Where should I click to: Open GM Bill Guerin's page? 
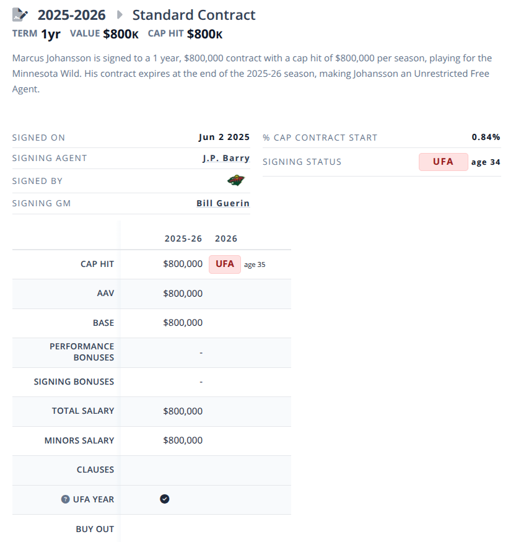[x=223, y=203]
